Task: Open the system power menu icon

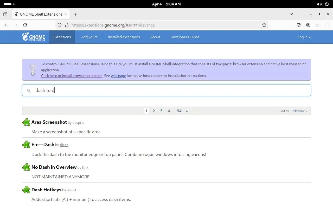Action: [x=327, y=4]
